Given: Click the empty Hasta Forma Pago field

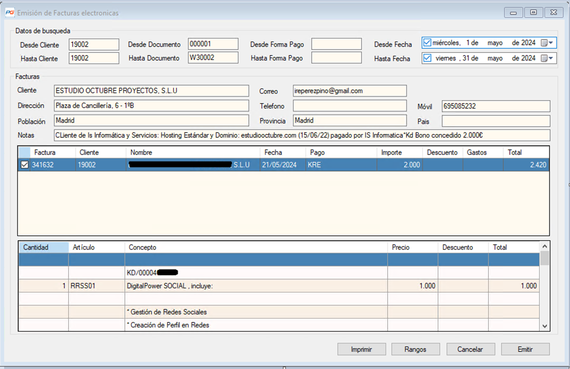Looking at the screenshot, I should pos(337,57).
